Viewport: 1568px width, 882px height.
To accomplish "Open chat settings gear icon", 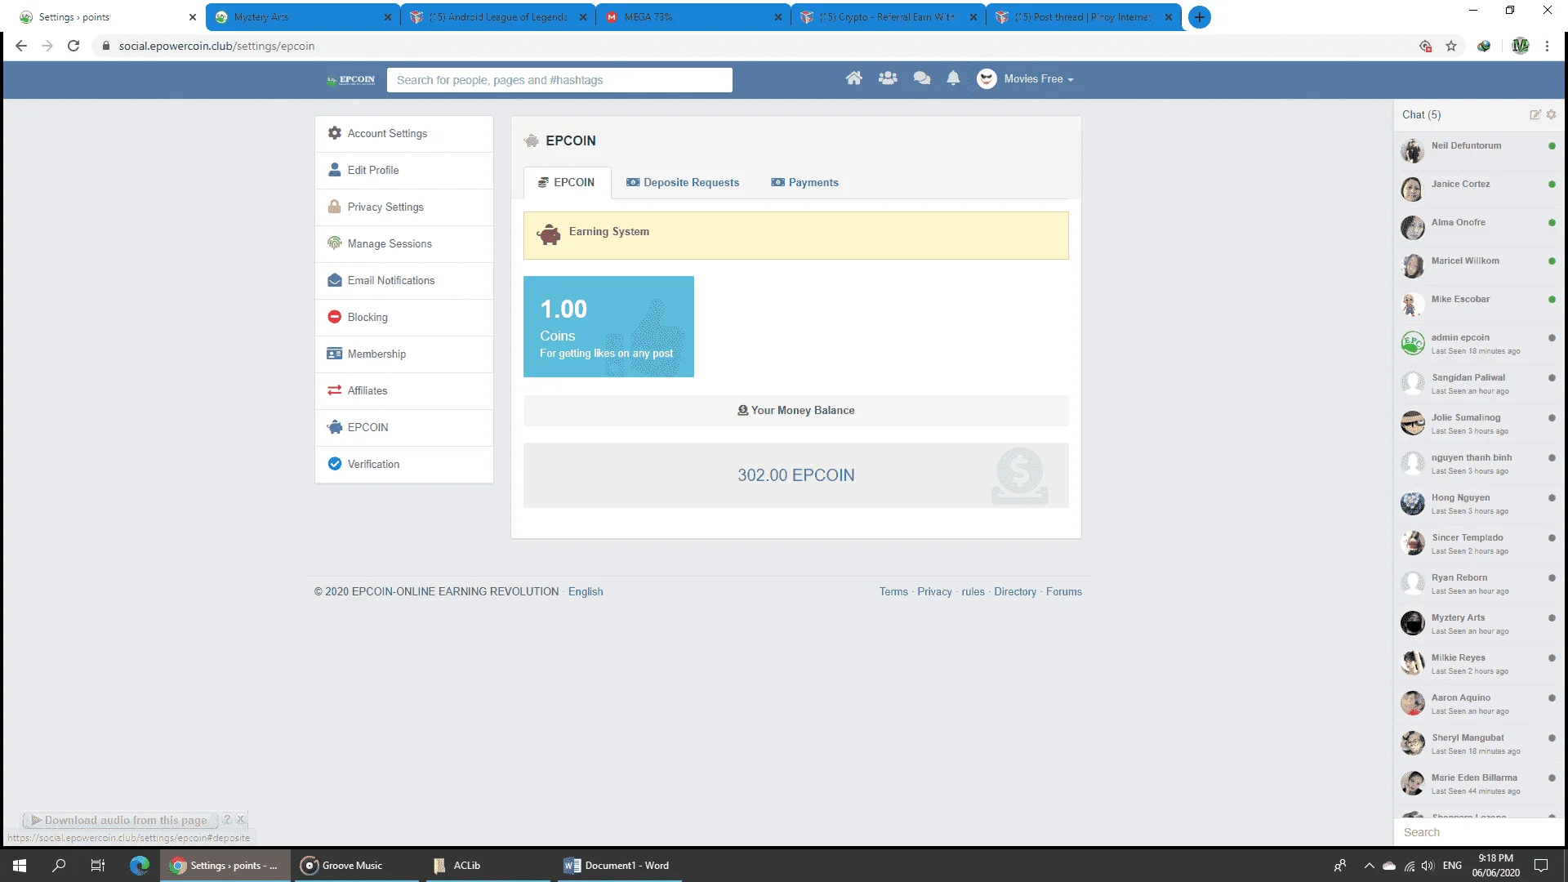I will point(1551,114).
